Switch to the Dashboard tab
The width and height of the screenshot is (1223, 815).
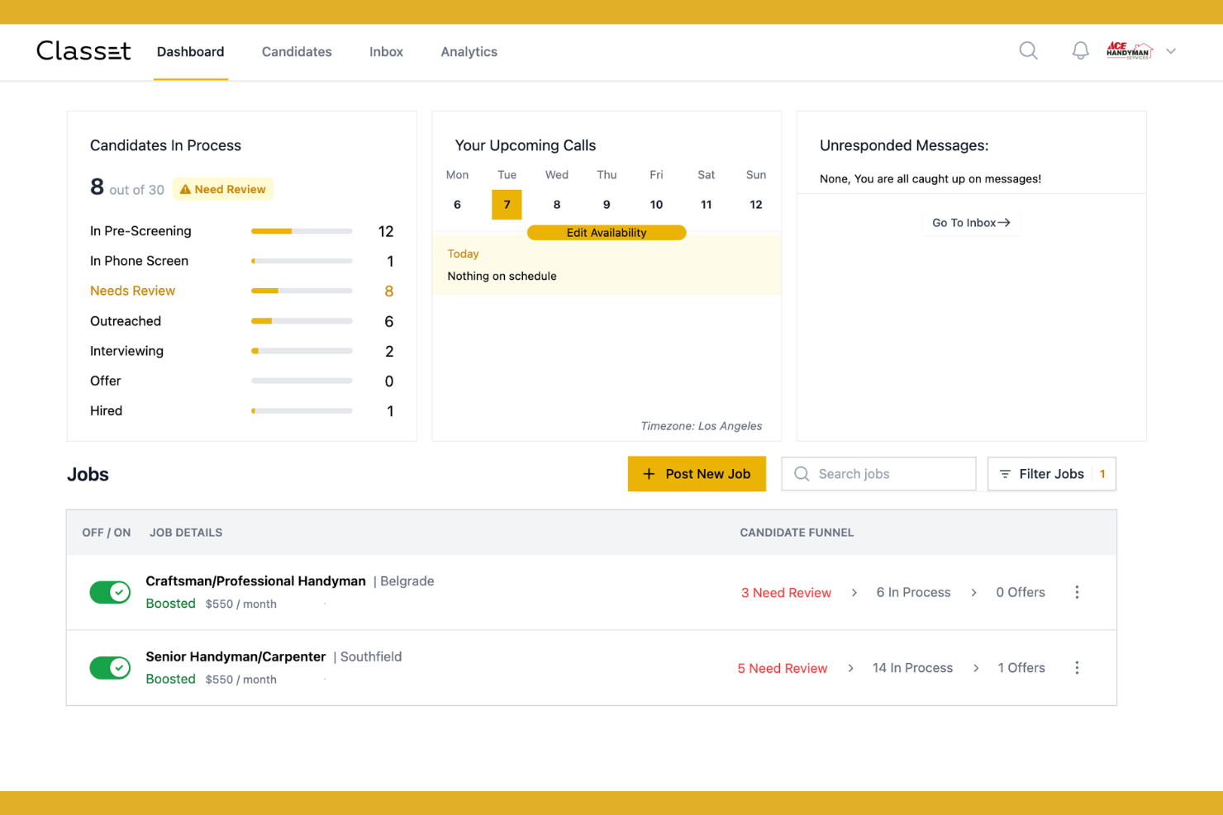pyautogui.click(x=190, y=51)
